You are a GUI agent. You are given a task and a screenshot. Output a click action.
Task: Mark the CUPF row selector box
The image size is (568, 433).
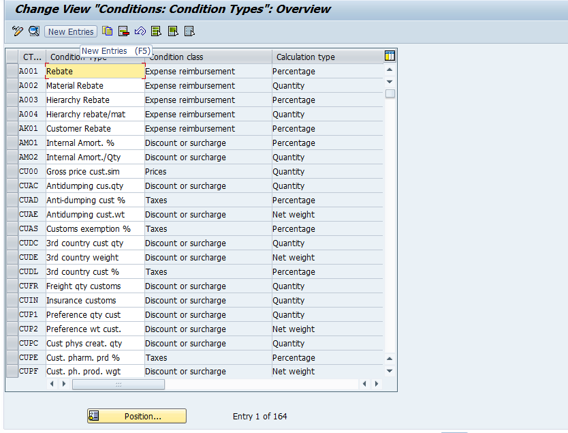pyautogui.click(x=12, y=372)
